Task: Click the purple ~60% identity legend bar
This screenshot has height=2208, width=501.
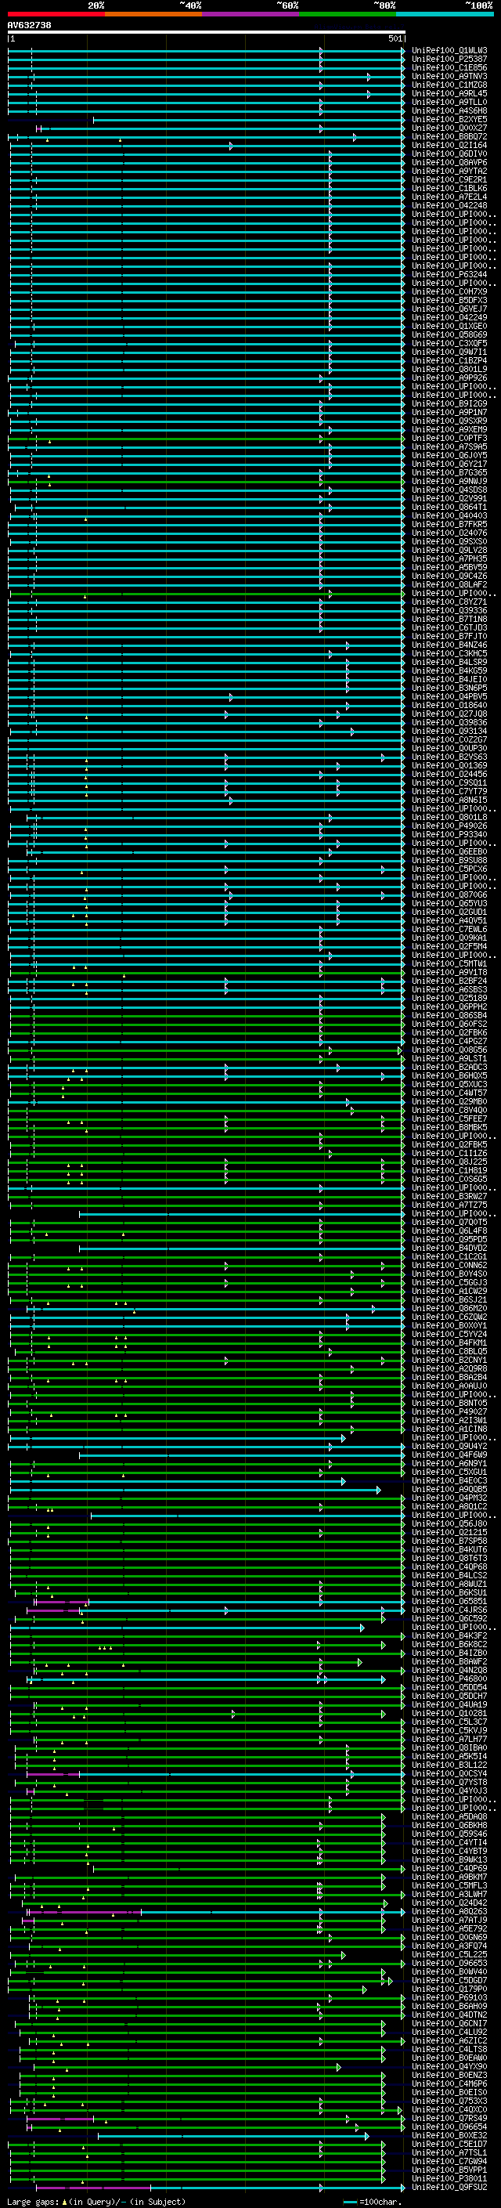Action: coord(250,15)
